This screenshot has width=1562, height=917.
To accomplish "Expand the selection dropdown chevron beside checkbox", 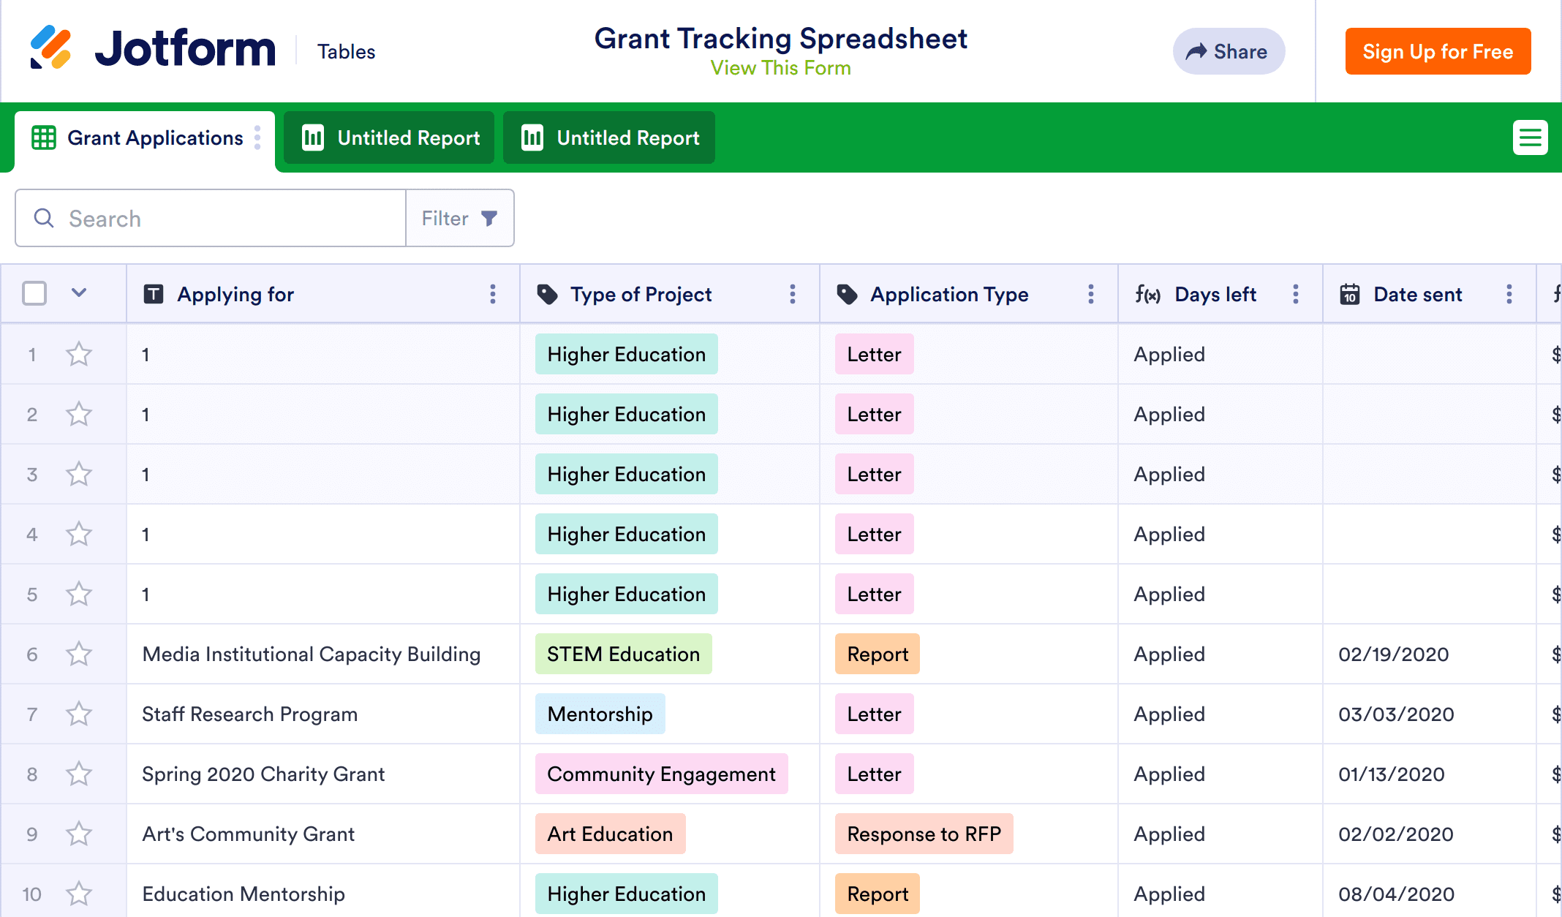I will pyautogui.click(x=79, y=293).
